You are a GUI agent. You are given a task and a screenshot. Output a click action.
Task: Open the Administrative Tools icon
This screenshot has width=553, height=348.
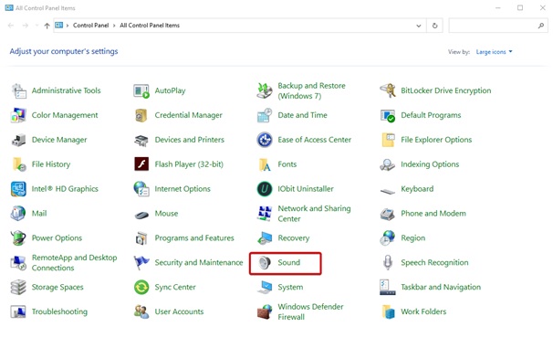(x=18, y=90)
